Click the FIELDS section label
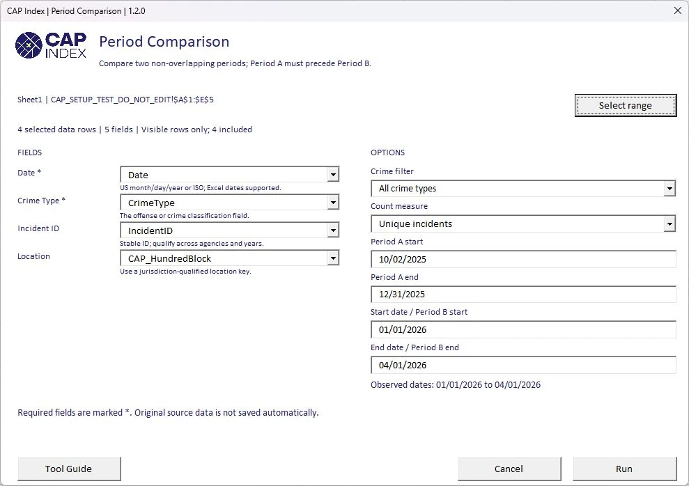The width and height of the screenshot is (689, 486). click(x=30, y=152)
